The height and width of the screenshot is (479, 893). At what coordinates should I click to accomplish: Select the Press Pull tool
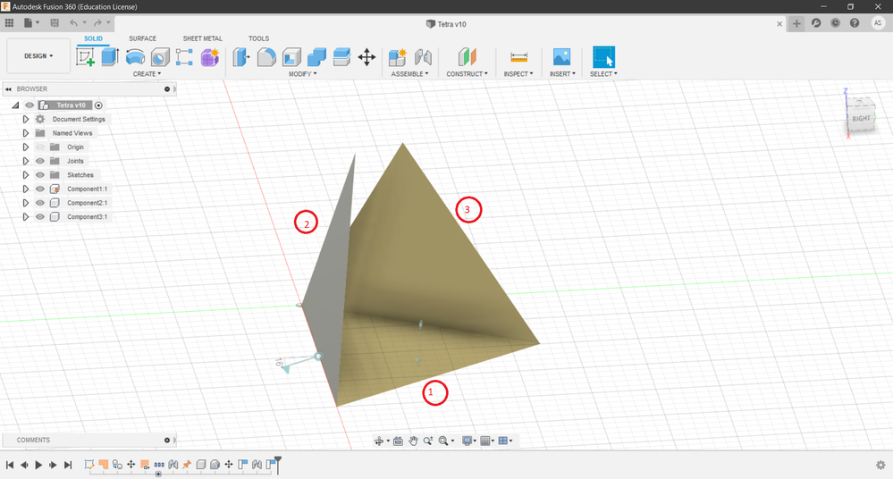click(x=241, y=57)
